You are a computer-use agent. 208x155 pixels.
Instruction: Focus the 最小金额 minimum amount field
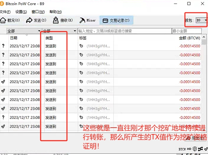187,31
